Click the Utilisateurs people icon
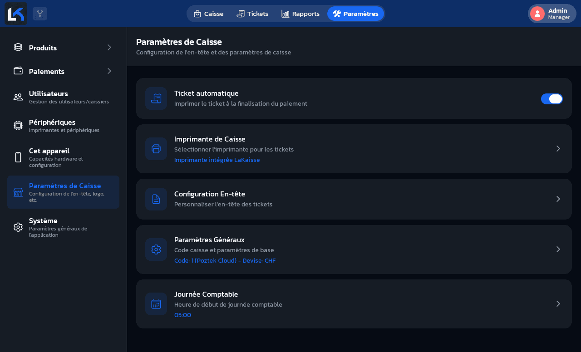This screenshot has height=352, width=581. [18, 97]
